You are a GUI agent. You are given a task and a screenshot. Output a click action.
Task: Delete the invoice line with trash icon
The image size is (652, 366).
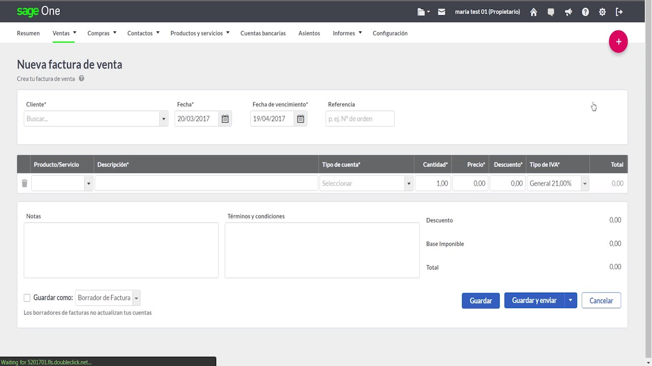(x=24, y=183)
